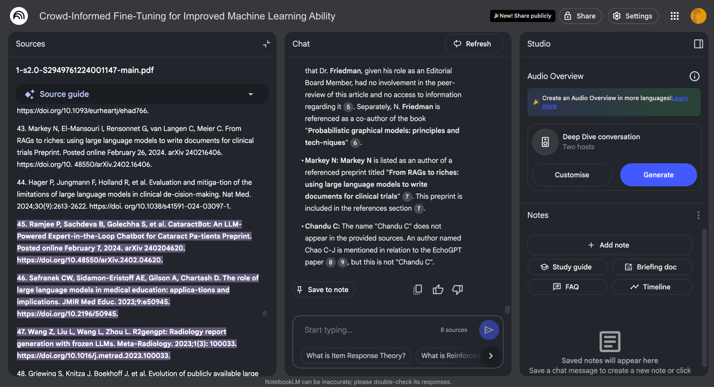
Task: Copy the chat response
Action: tap(418, 290)
